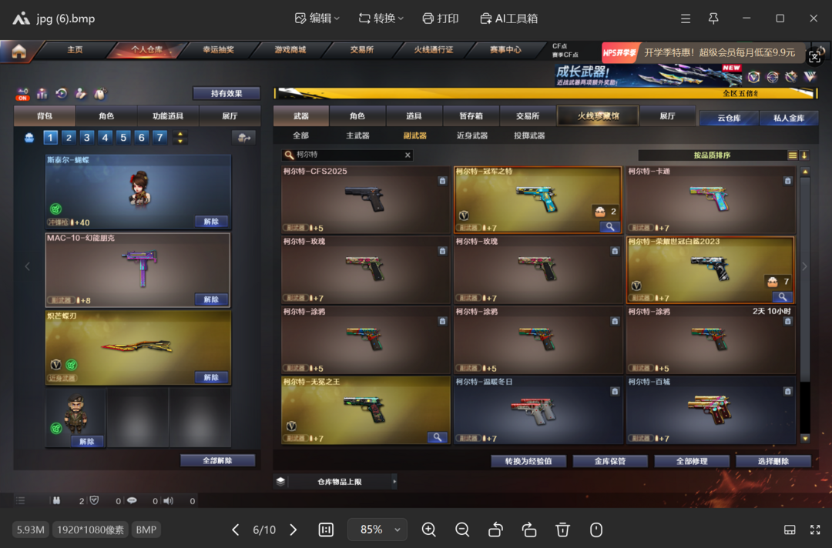Screen dimensions: 832x548
Task: Open the 火线珍藏馆 tab
Action: (x=598, y=115)
